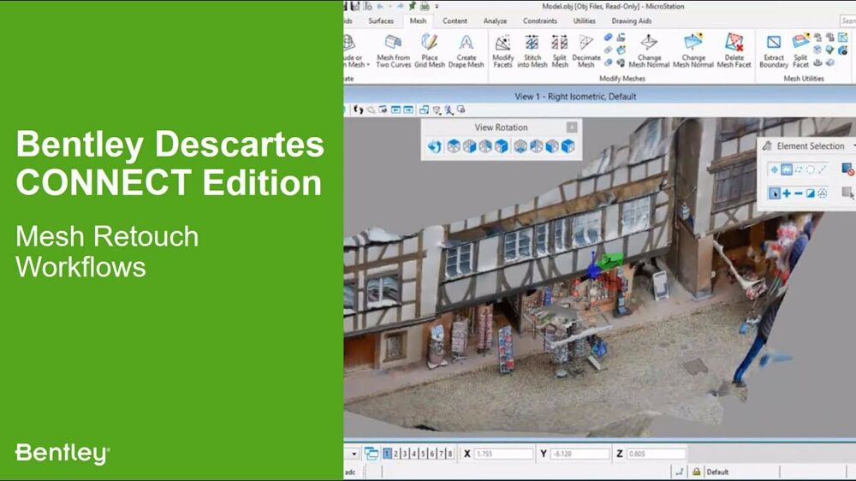Choose the Place Grid Mesh tool
Image resolution: width=856 pixels, height=481 pixels.
point(430,50)
